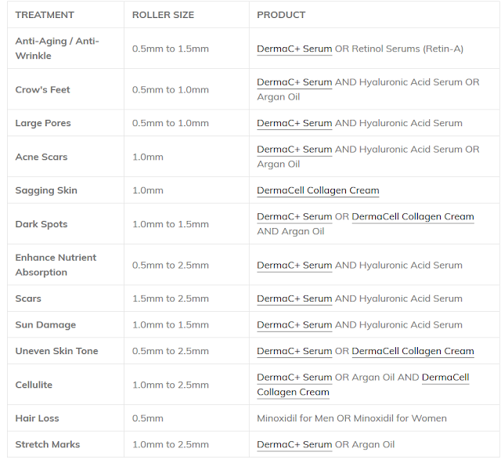Image resolution: width=501 pixels, height=463 pixels.
Task: Open DermaCell Collagen Cream link in Cellulite row
Action: tap(445, 378)
